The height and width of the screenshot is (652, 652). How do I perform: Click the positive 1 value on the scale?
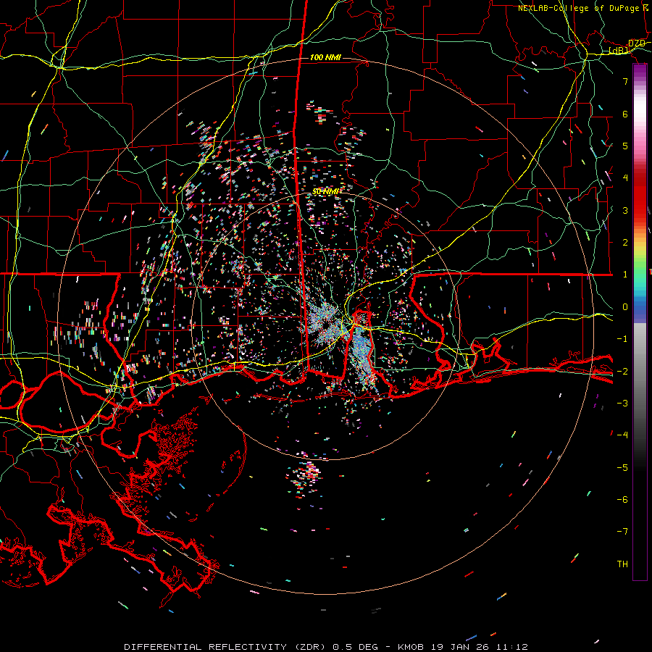point(625,275)
